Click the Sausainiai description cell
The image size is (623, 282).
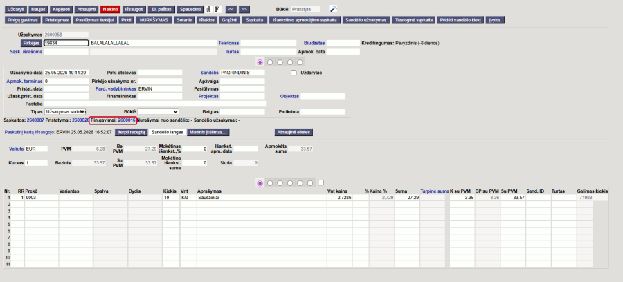pos(262,198)
